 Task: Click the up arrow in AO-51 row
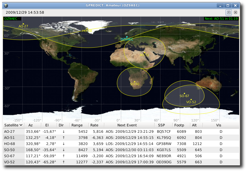63,138
